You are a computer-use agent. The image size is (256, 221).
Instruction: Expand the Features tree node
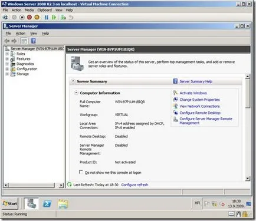pos(7,59)
